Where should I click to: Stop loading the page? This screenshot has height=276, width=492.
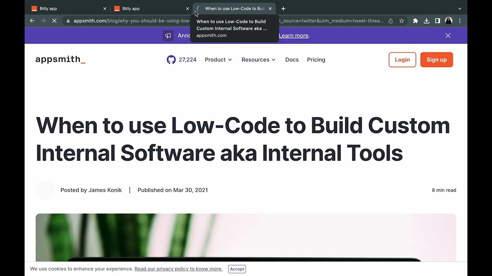54,21
